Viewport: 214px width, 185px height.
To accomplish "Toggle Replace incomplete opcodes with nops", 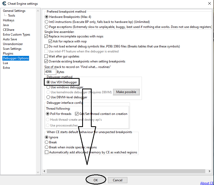I will (x=74, y=36).
